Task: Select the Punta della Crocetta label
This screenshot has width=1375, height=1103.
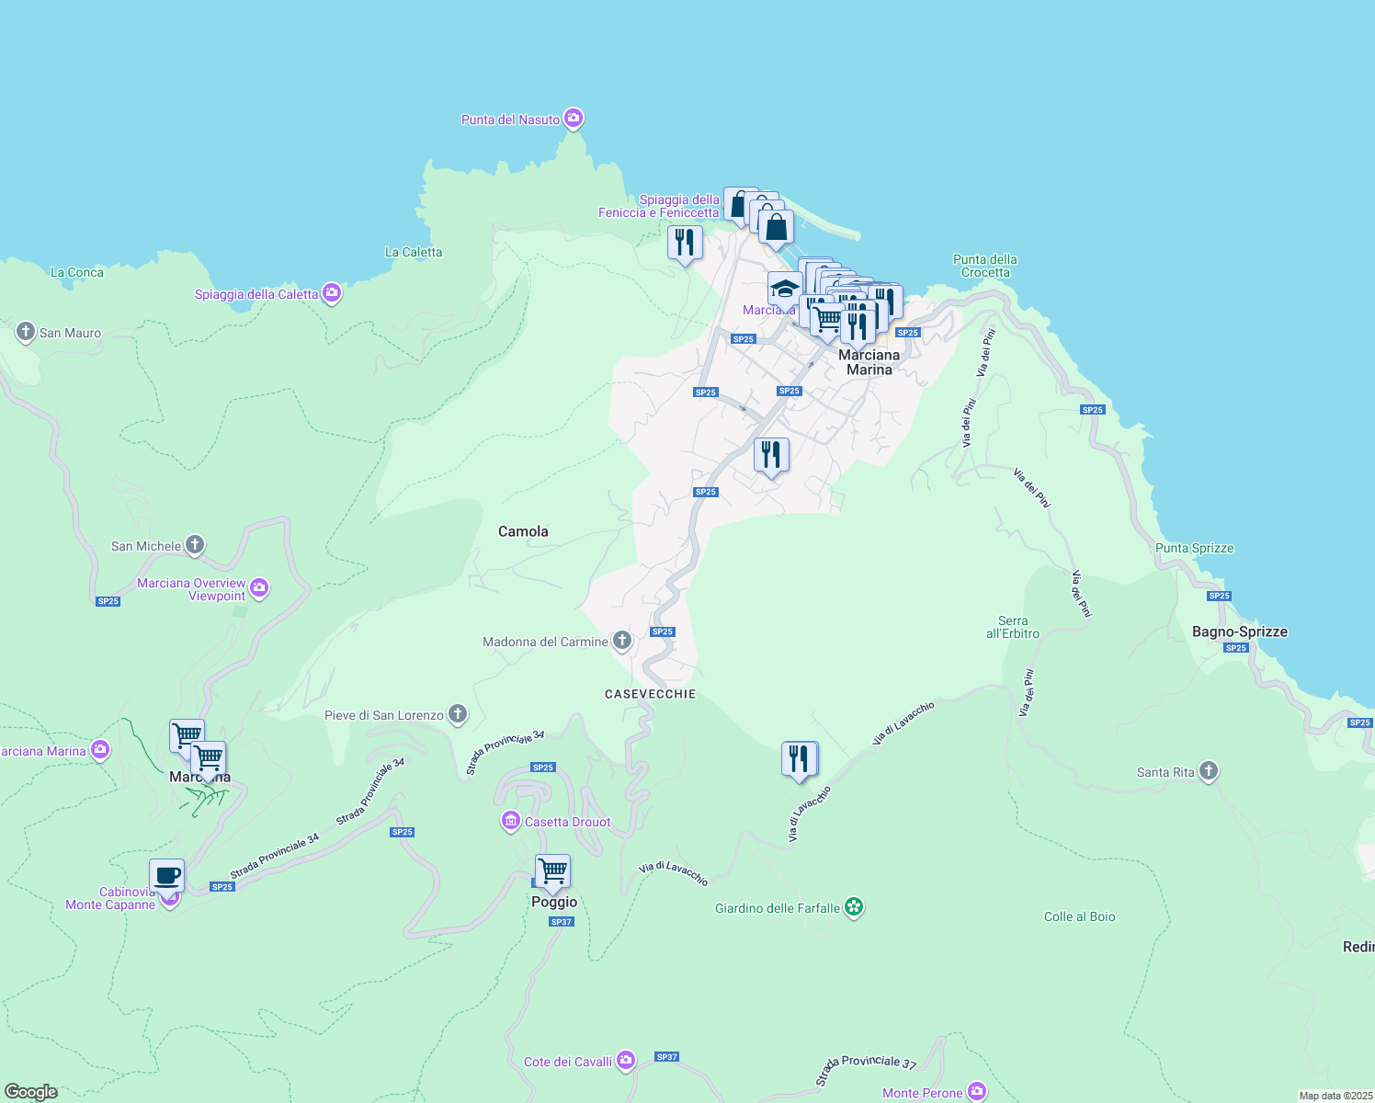Action: pos(985,266)
